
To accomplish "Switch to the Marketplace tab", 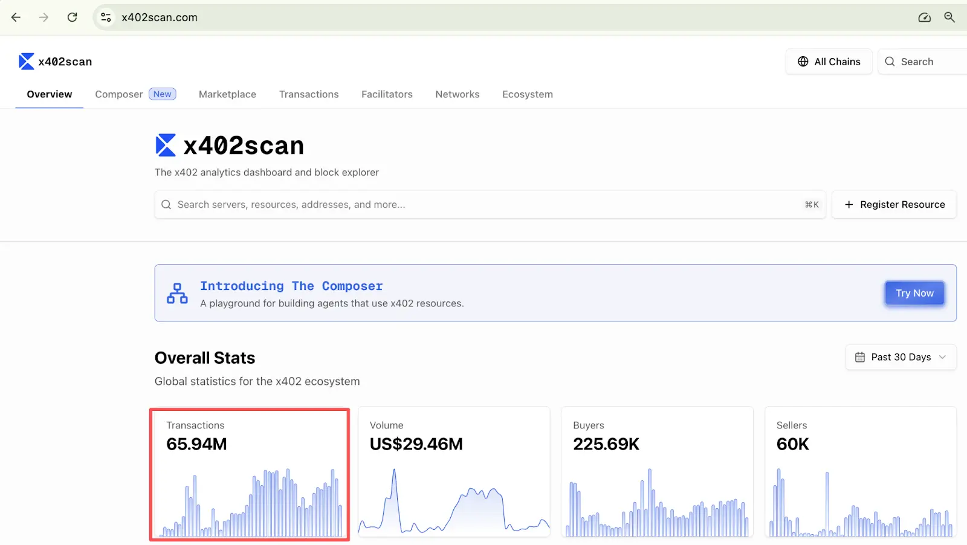I will [227, 94].
